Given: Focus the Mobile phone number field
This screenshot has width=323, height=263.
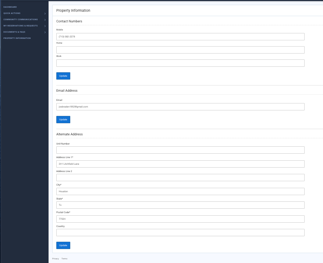Looking at the screenshot, I should click(180, 37).
